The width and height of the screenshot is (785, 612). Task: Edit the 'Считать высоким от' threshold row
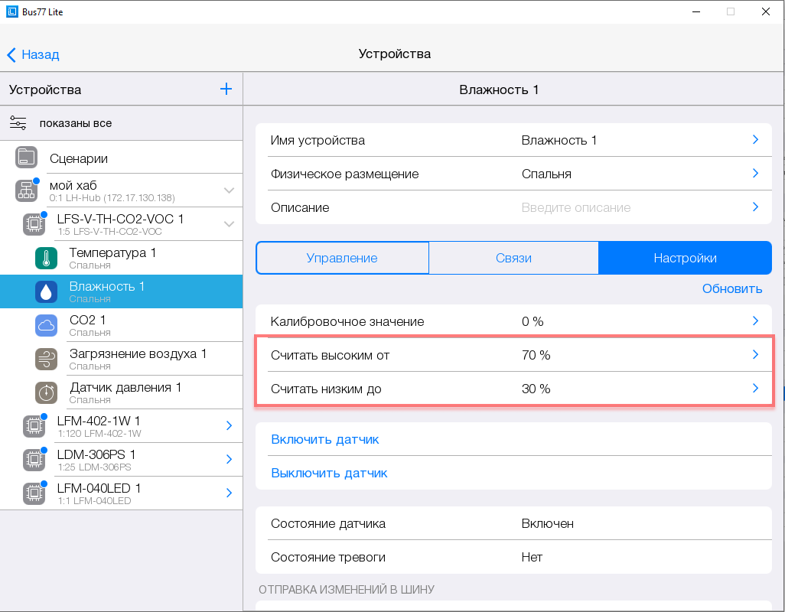click(513, 355)
